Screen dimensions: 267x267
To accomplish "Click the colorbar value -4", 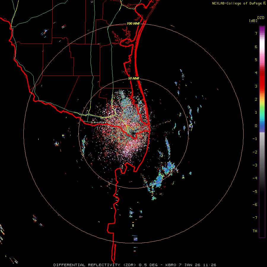I will [255, 178].
